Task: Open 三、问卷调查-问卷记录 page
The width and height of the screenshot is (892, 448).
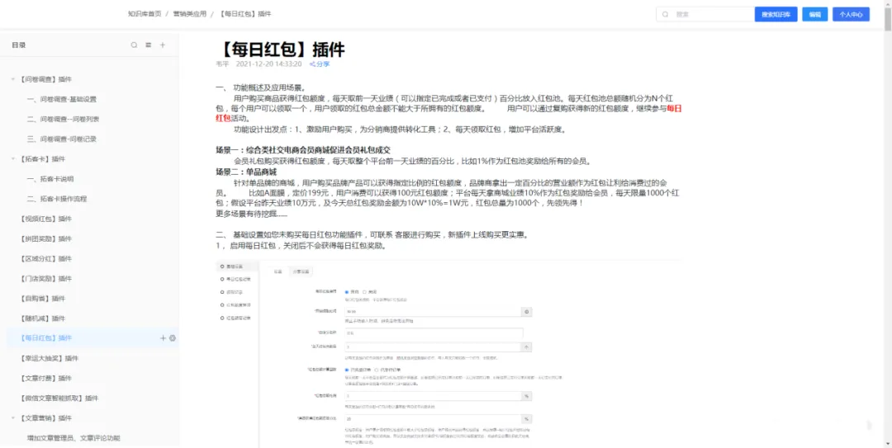Action: point(61,139)
